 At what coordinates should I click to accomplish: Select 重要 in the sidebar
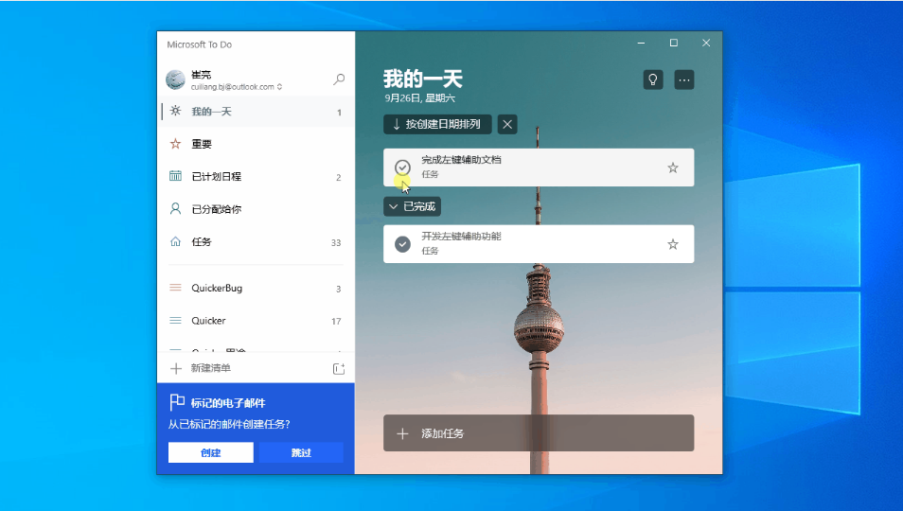[202, 144]
